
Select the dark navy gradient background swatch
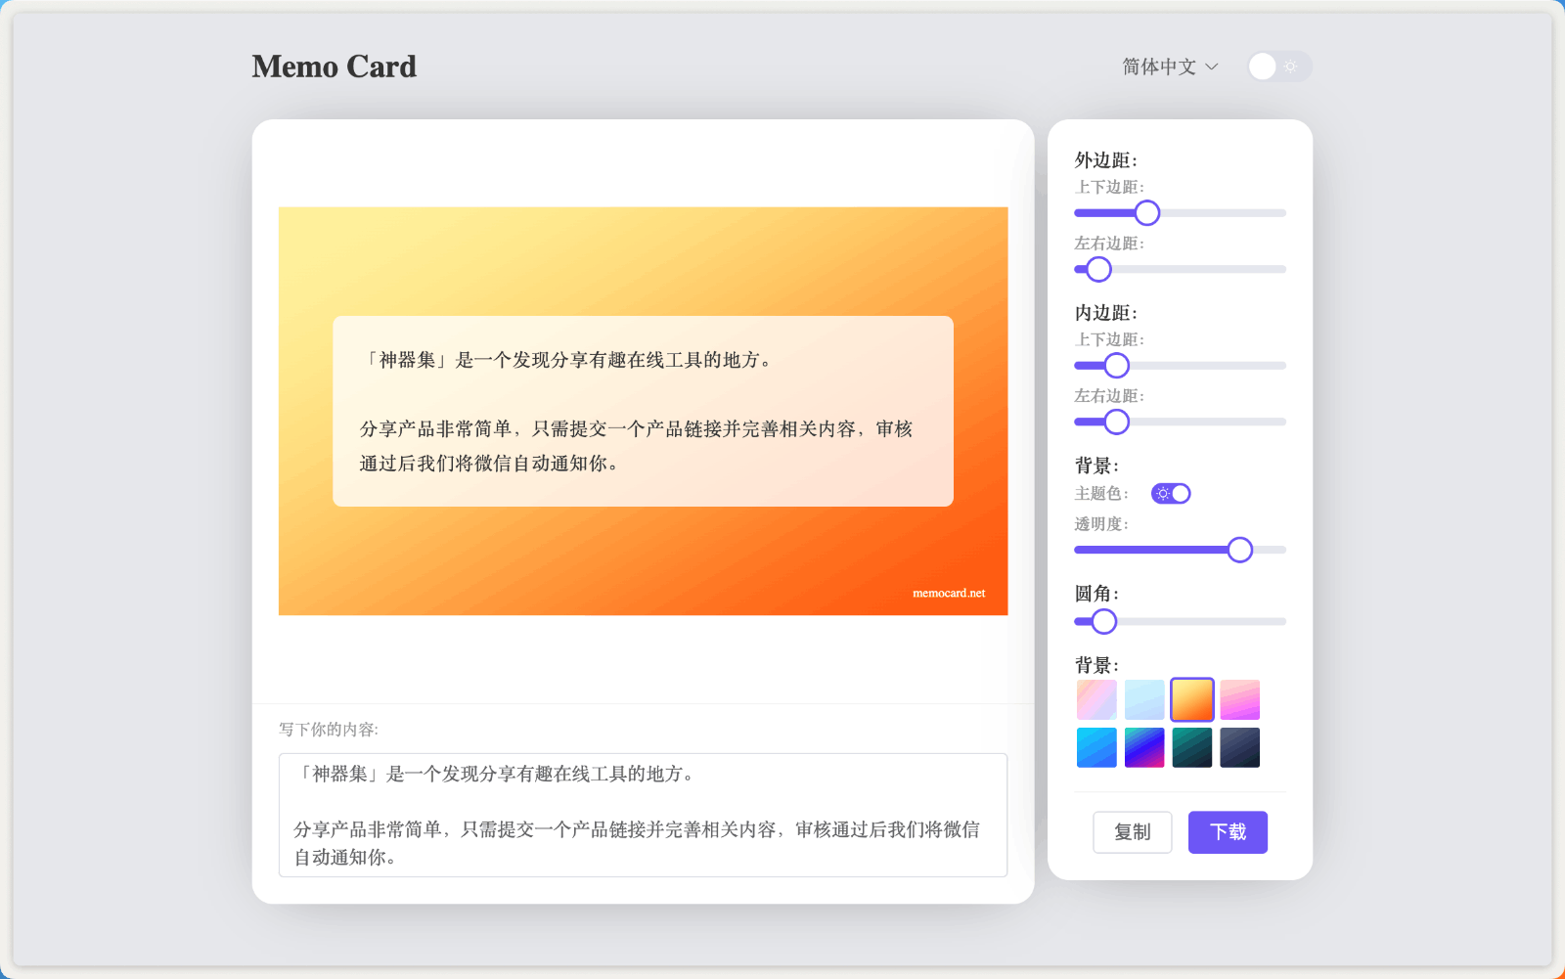1239,746
